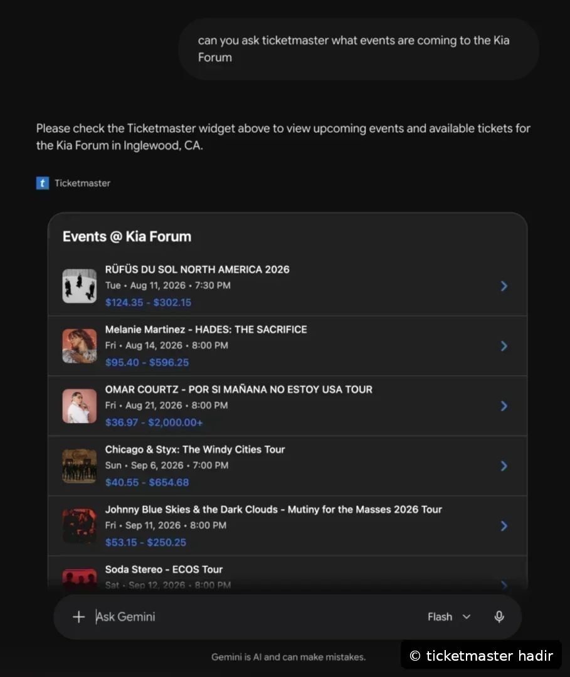
Task: Click Johnny Blue Skies event thumbnail
Action: click(x=80, y=526)
